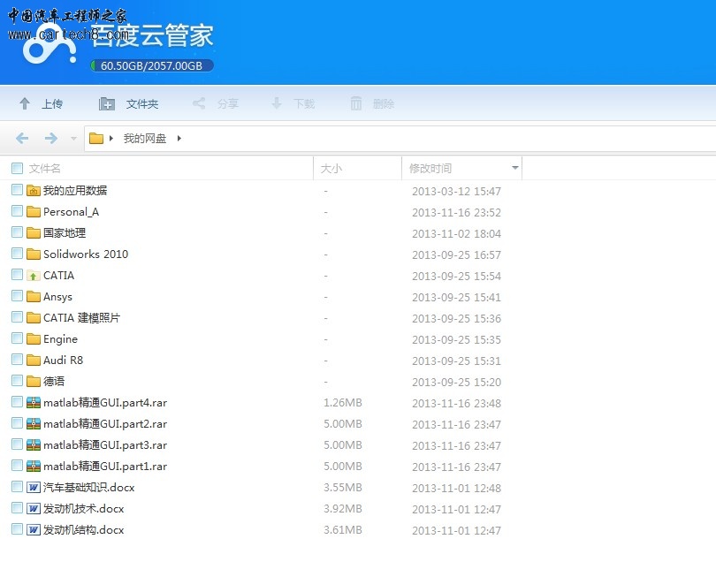The height and width of the screenshot is (577, 716).
Task: Sort by the 修改时间 column header
Action: click(x=430, y=169)
